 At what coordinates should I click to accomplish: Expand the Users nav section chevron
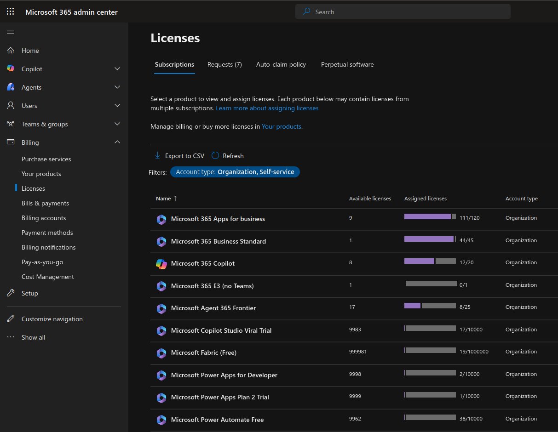pos(117,106)
